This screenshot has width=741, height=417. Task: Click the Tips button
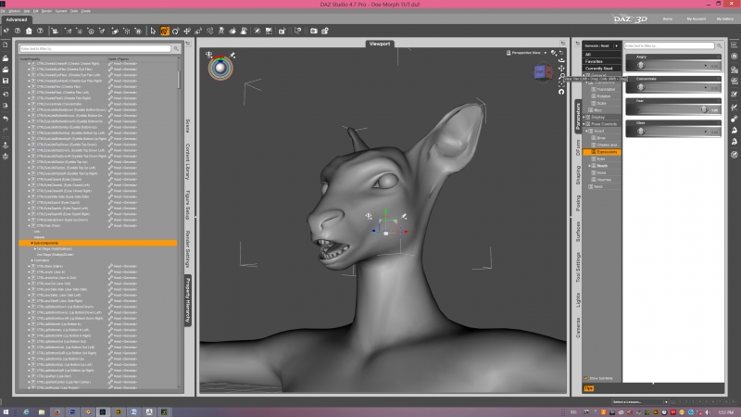coord(589,388)
